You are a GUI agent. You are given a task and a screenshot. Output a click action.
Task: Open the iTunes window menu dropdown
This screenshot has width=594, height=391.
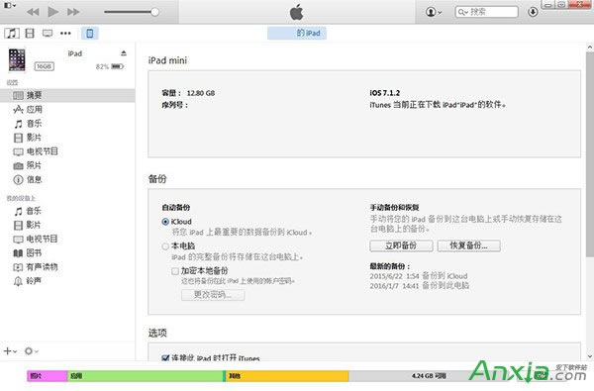(x=10, y=5)
